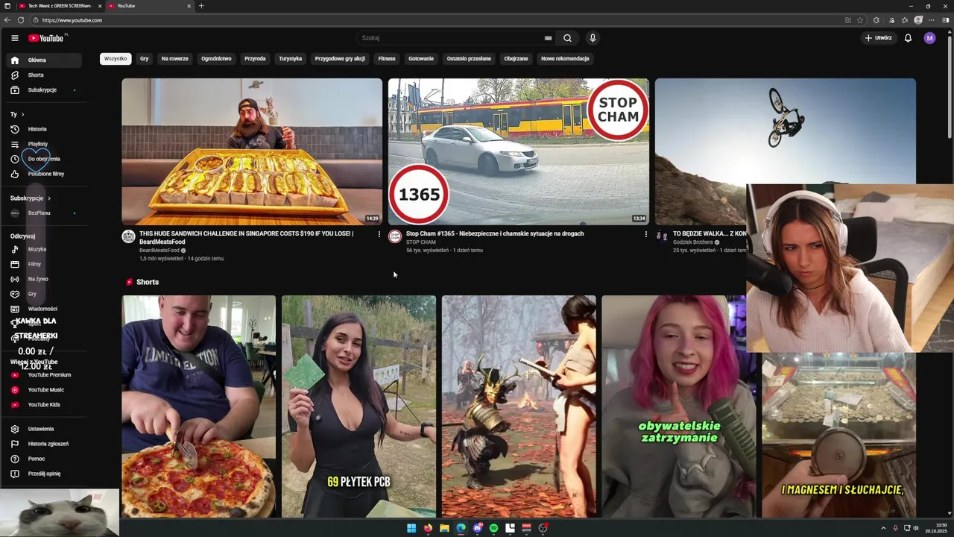
Task: Open the Windows Start menu
Action: pyautogui.click(x=411, y=528)
